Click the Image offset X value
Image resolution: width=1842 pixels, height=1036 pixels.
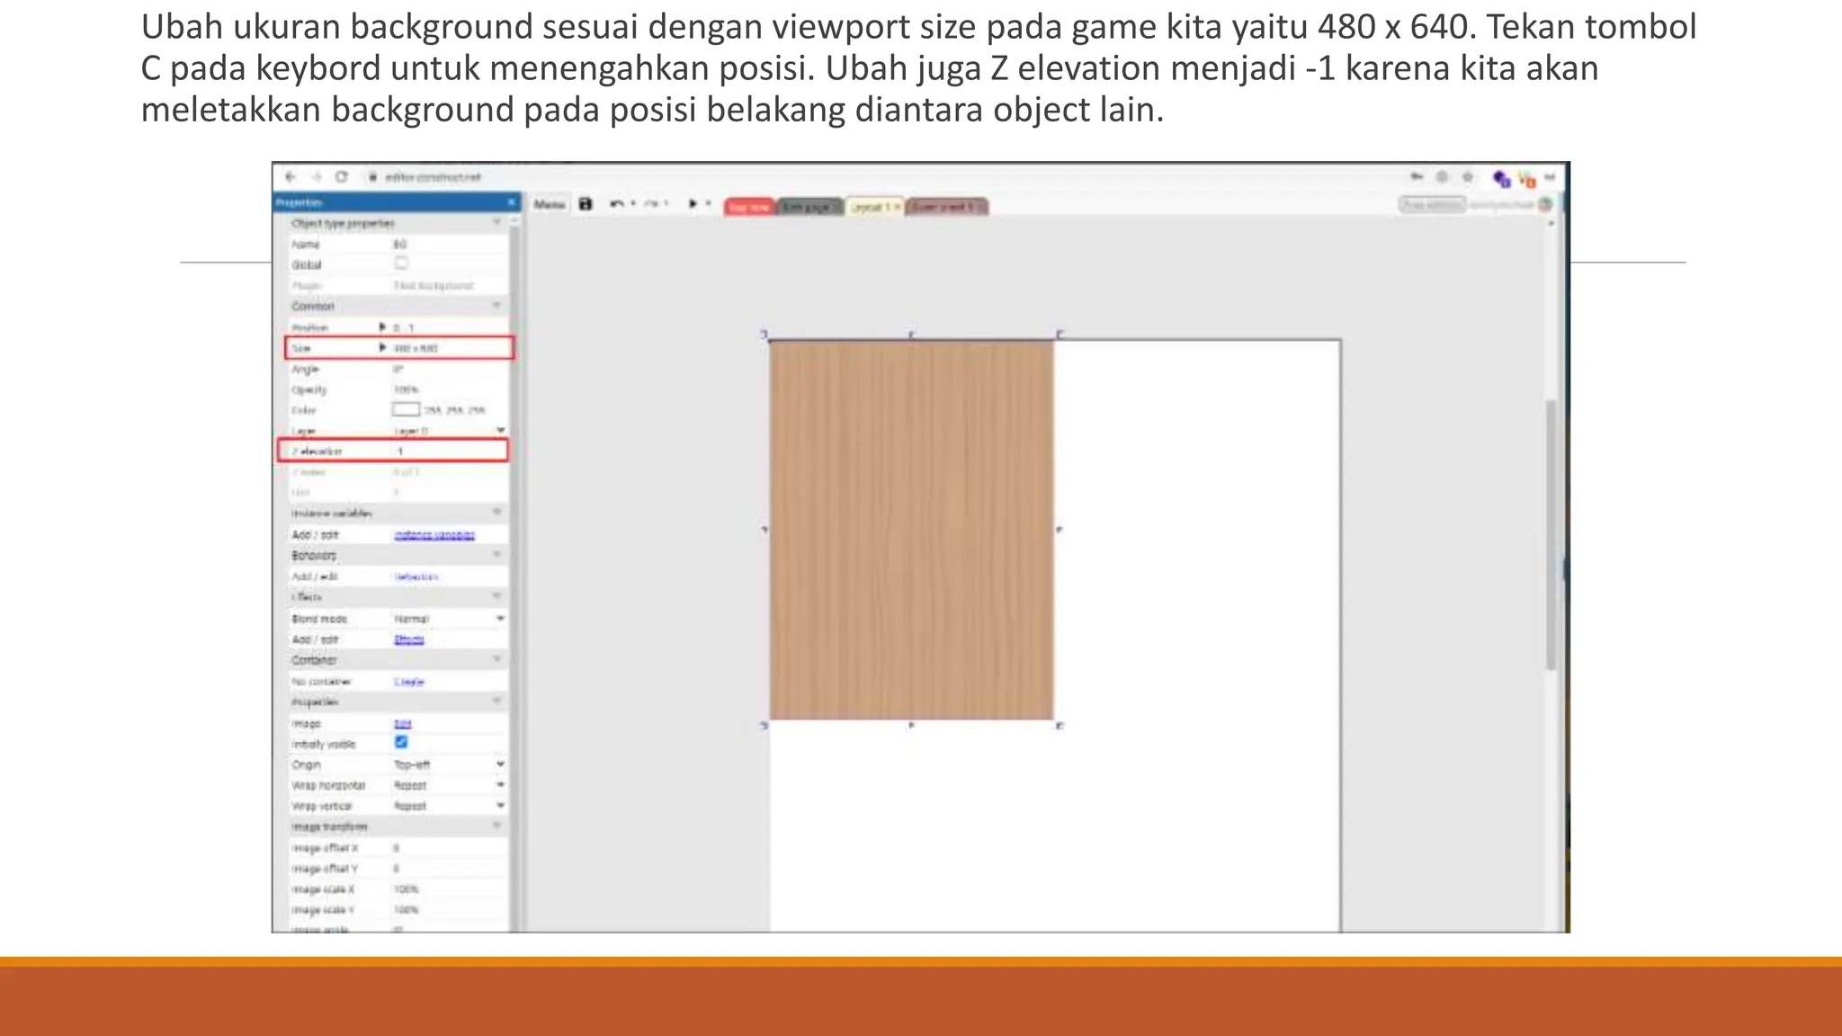point(448,848)
